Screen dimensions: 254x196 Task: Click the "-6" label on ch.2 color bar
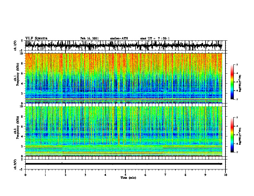pos(236,143)
